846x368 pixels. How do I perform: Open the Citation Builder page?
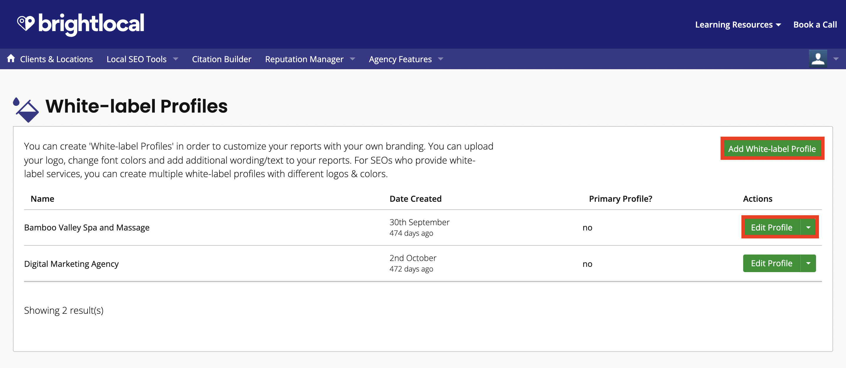(221, 59)
